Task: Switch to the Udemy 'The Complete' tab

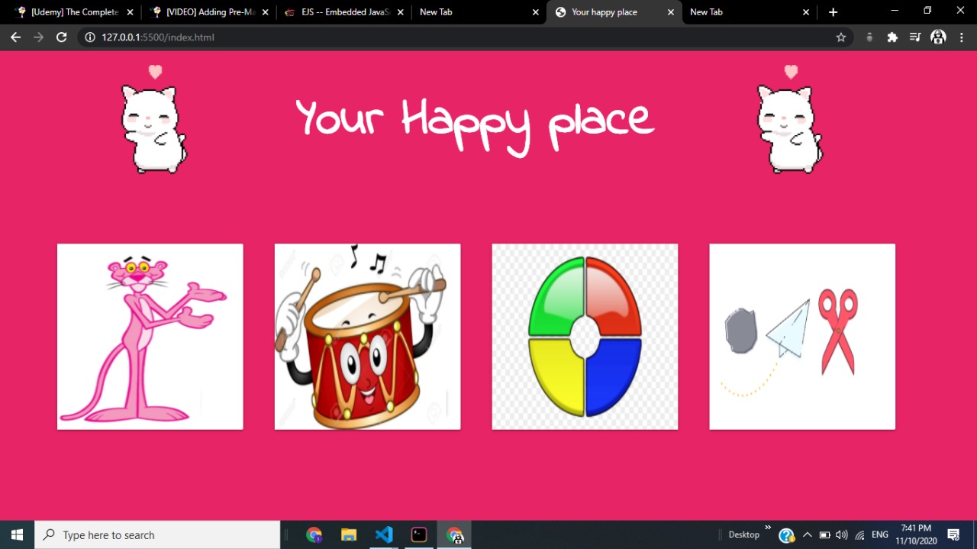Action: pyautogui.click(x=74, y=12)
